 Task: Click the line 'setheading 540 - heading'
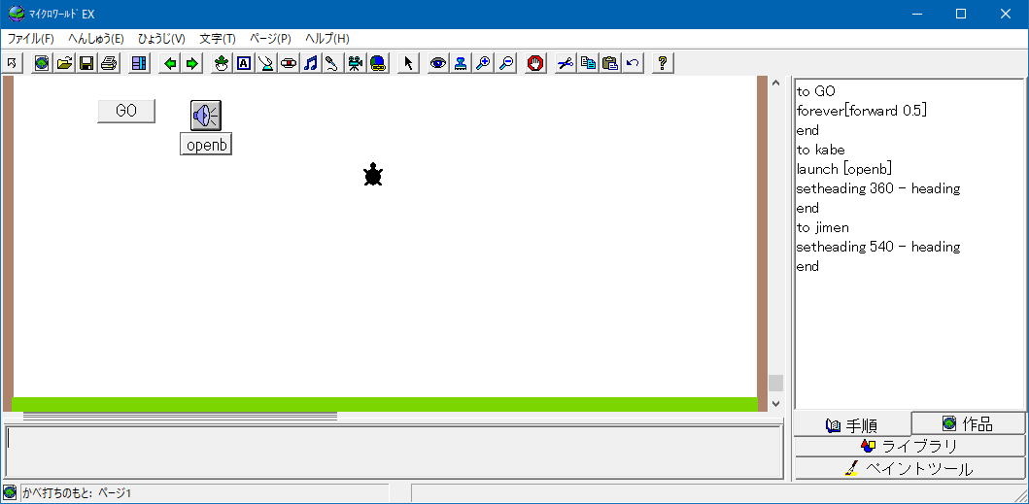[x=878, y=247]
